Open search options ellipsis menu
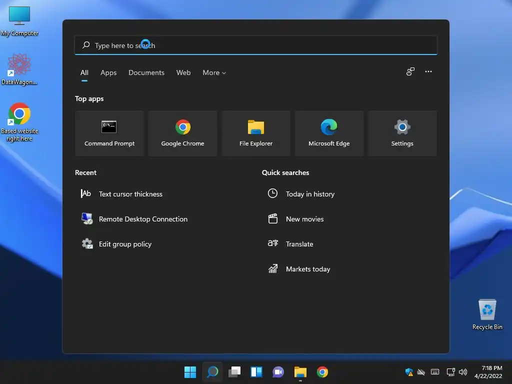 click(428, 71)
